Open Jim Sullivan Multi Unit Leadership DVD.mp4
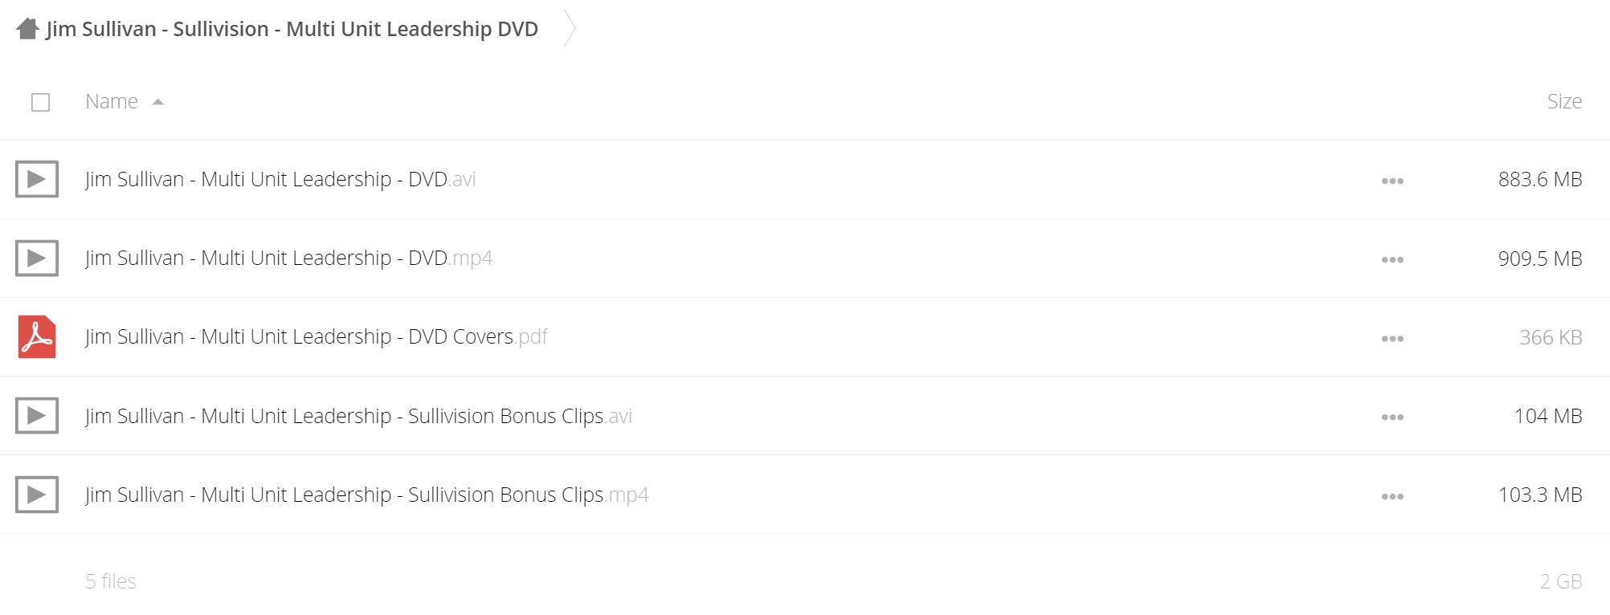Viewport: 1610px width, 615px height. coord(288,258)
